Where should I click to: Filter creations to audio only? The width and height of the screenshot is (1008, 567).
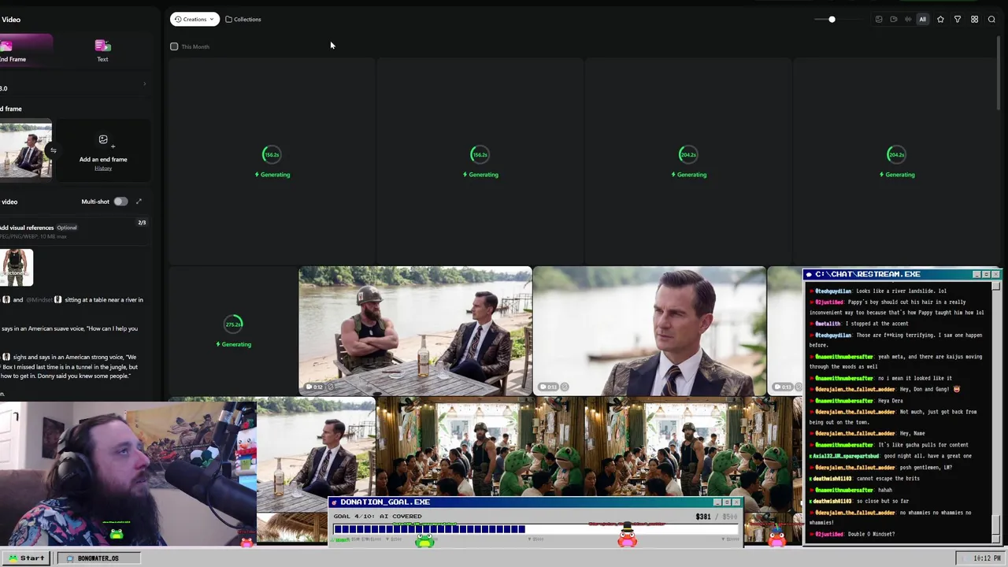[x=908, y=19]
